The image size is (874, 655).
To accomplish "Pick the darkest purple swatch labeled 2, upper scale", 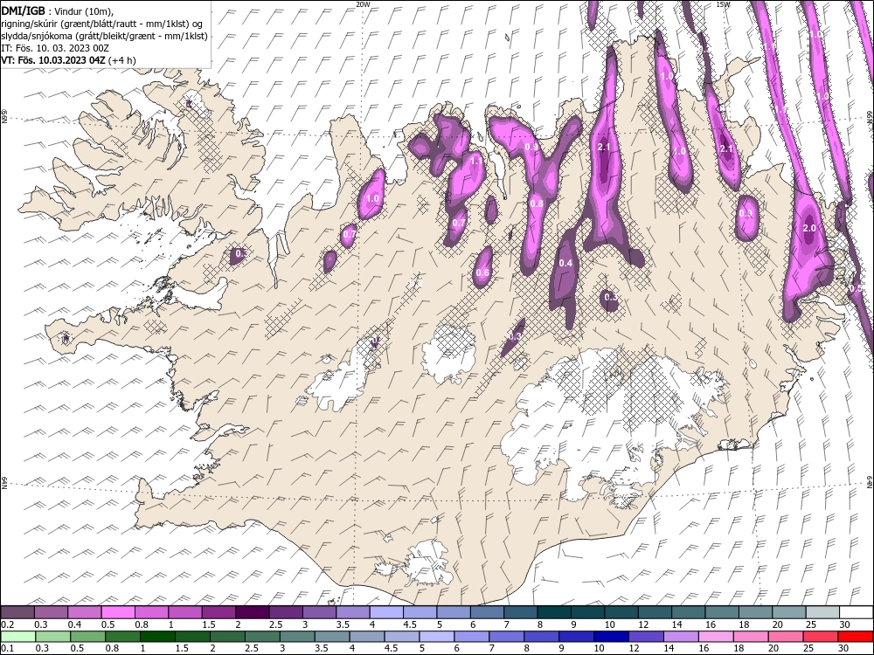I will click(252, 613).
